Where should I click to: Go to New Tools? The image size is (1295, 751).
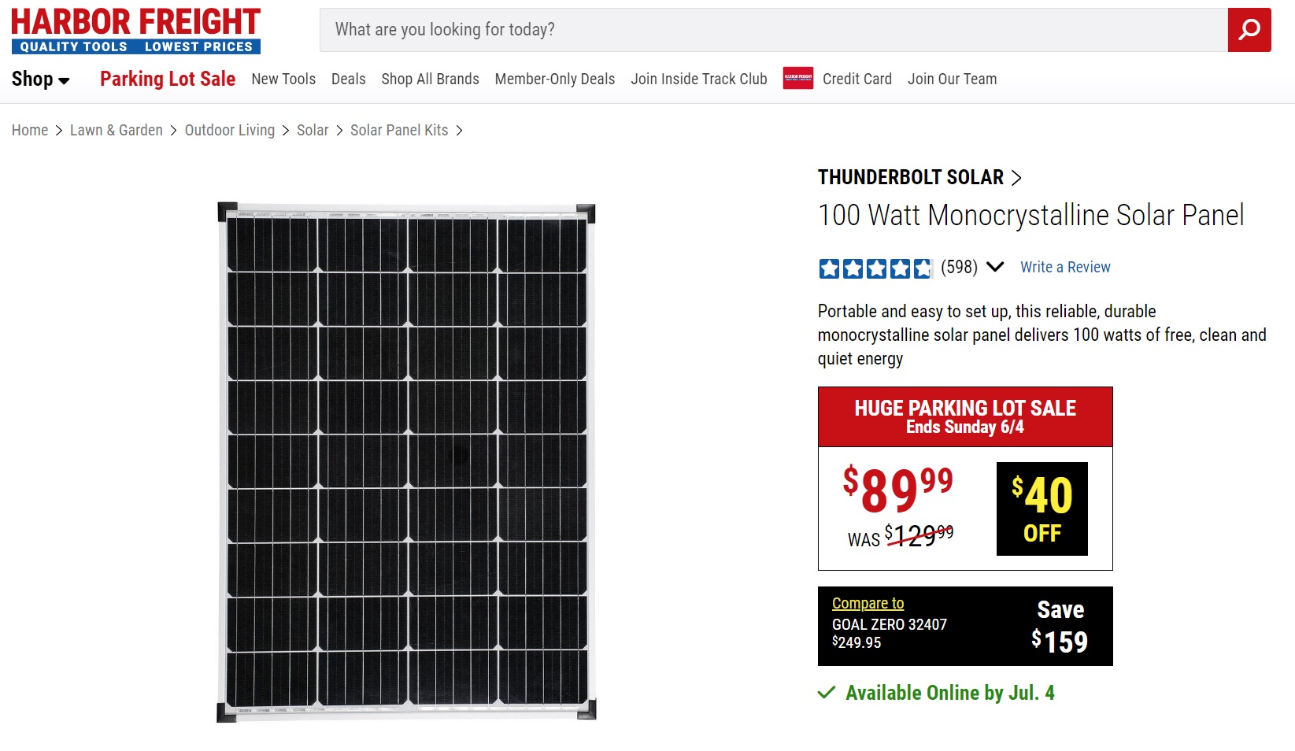coord(283,79)
